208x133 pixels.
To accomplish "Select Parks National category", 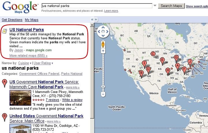I will [72, 74].
